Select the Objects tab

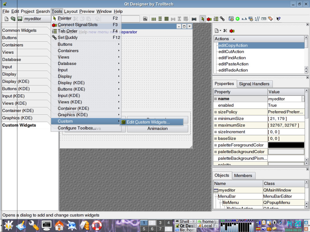pyautogui.click(x=222, y=175)
